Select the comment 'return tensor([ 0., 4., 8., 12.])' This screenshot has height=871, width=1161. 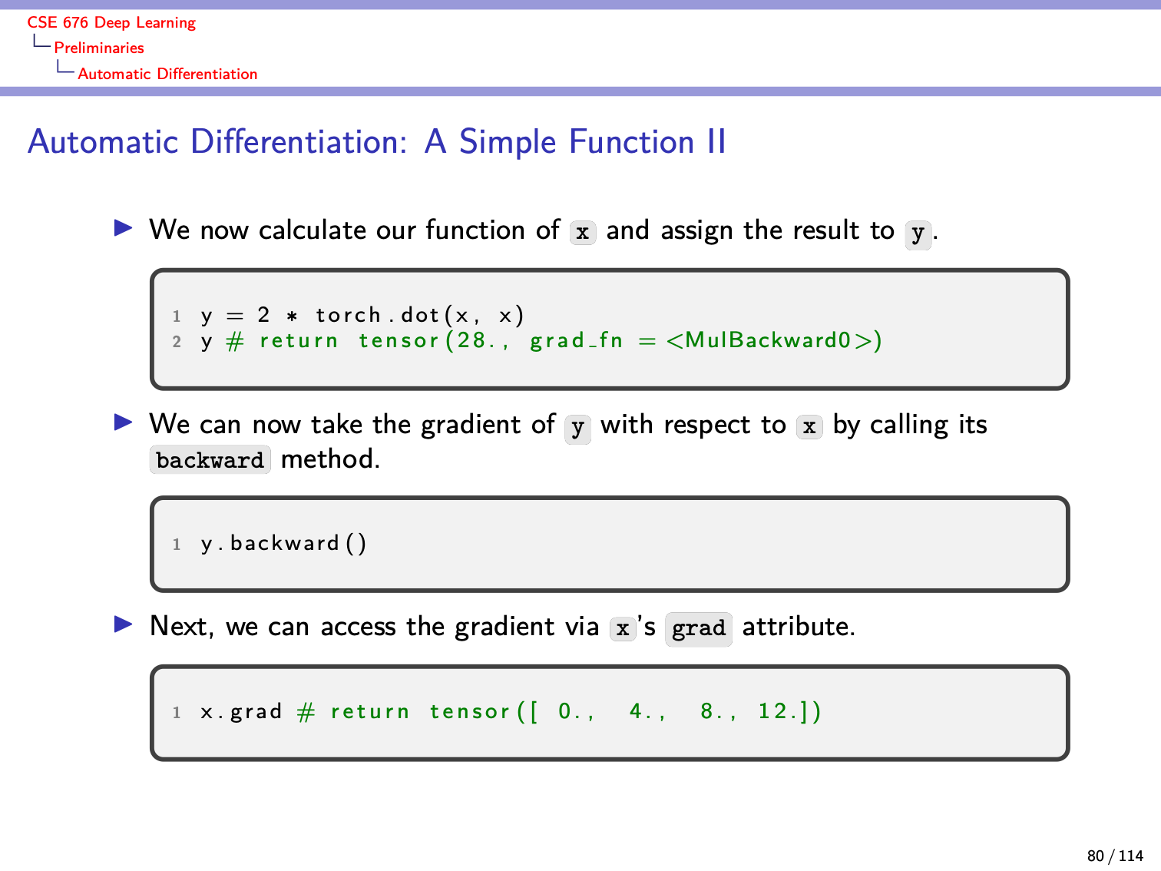pos(576,711)
